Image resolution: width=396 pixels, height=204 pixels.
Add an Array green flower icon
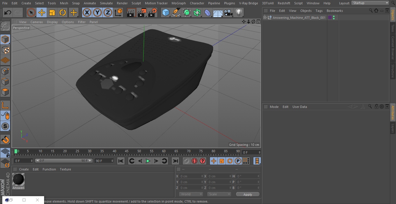pyautogui.click(x=197, y=12)
